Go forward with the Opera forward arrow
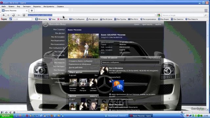 click(8, 15)
